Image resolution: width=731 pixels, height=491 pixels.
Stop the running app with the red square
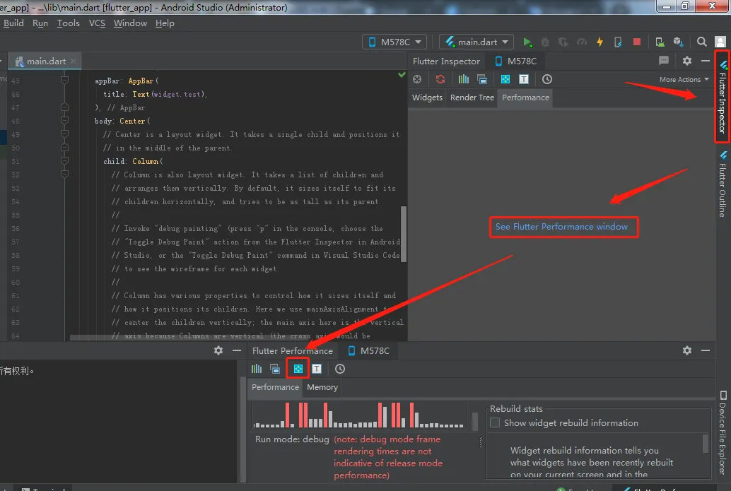click(x=637, y=42)
